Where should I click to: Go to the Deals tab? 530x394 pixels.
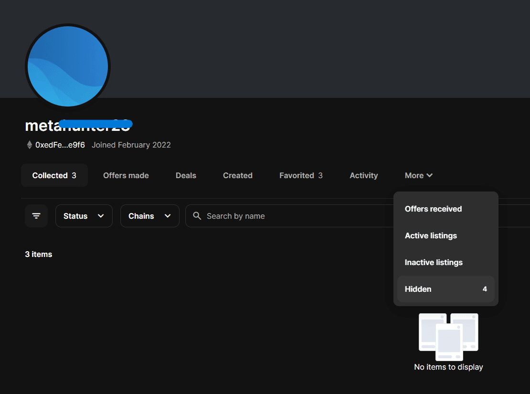(186, 175)
